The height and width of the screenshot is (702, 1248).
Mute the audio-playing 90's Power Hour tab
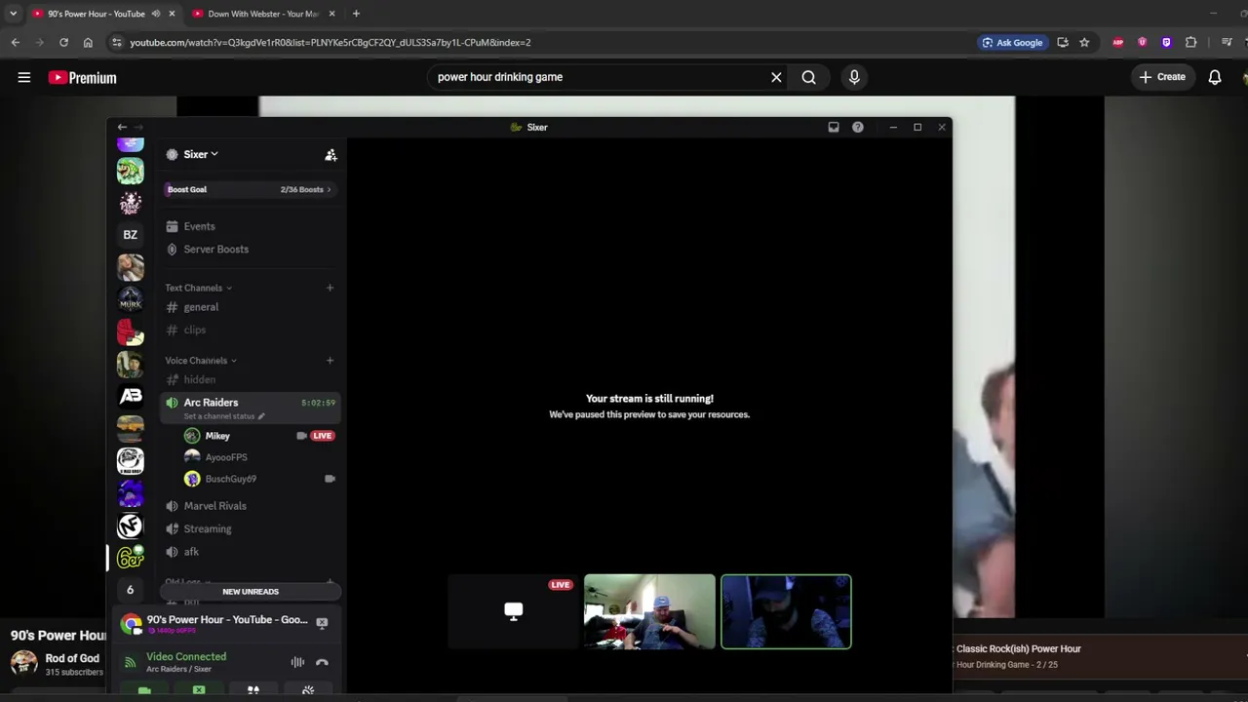pos(155,14)
